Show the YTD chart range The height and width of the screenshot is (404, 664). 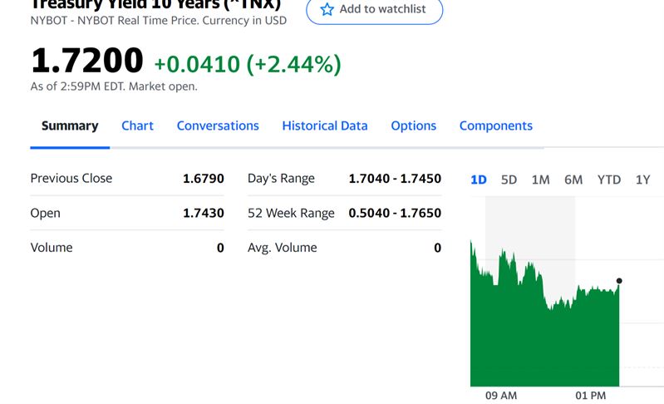[x=608, y=180]
